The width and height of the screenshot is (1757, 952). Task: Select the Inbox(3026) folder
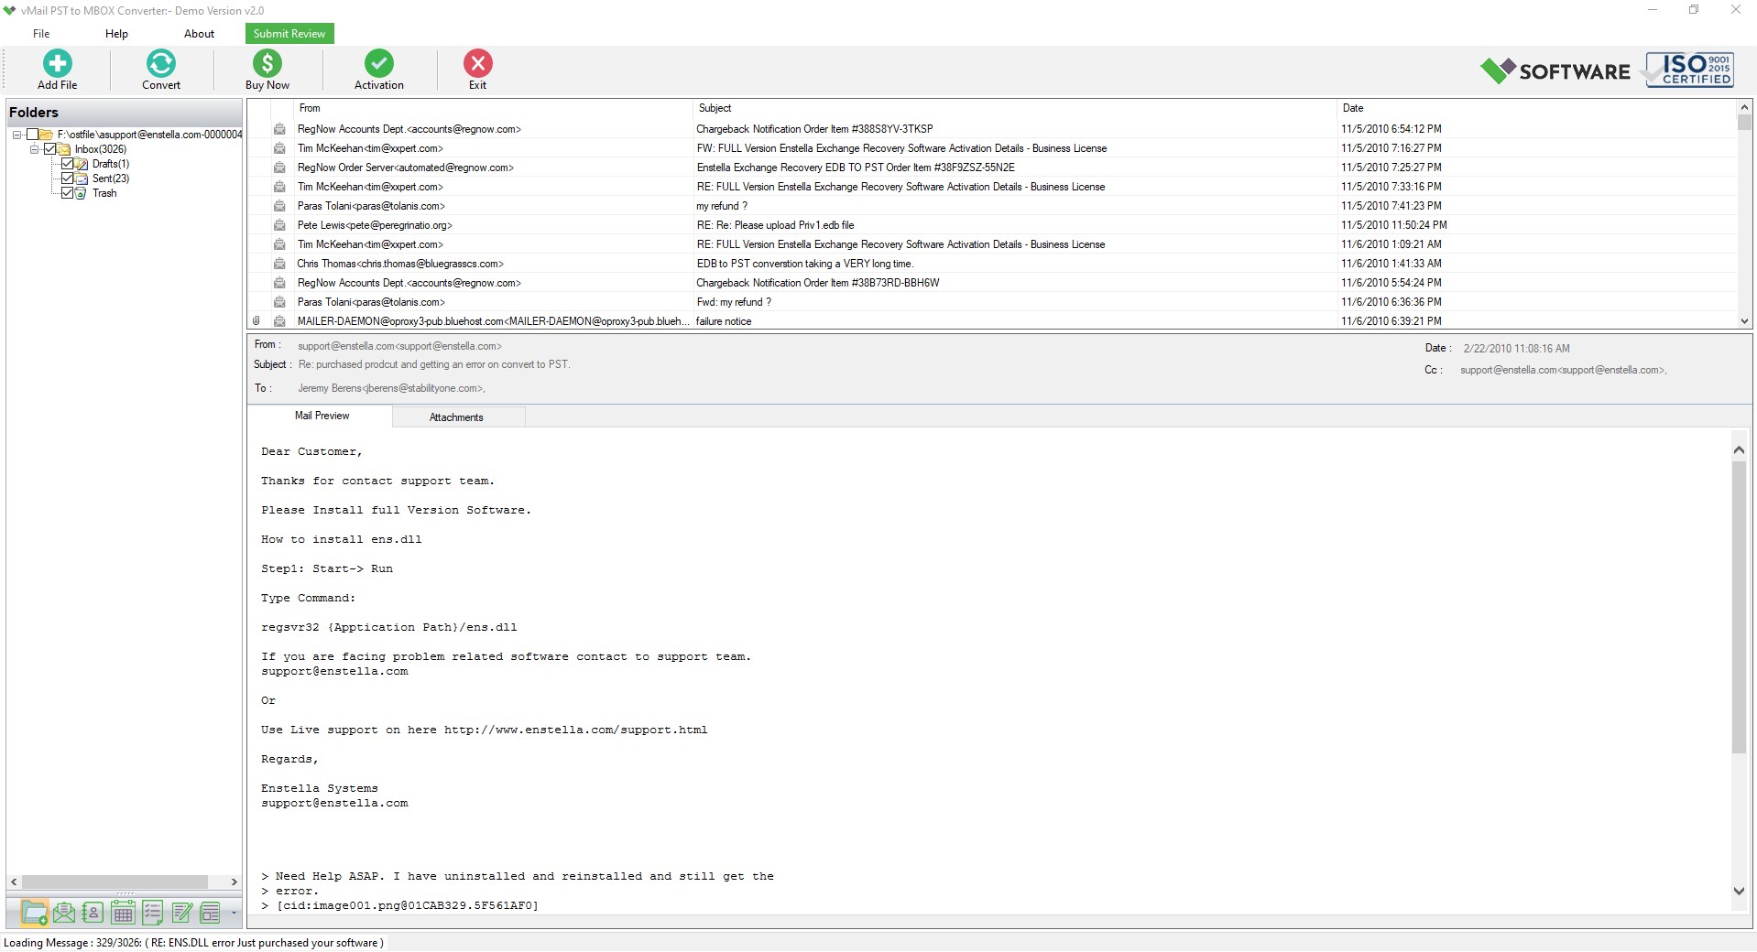click(101, 149)
